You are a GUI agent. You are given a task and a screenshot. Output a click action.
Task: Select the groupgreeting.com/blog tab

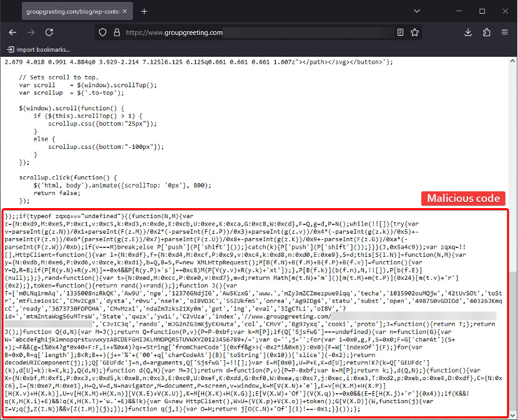[x=77, y=11]
